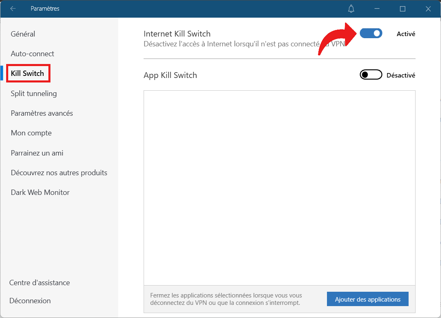Viewport: 441px width, 318px height.
Task: Click the Paramètres window title
Action: click(x=45, y=9)
